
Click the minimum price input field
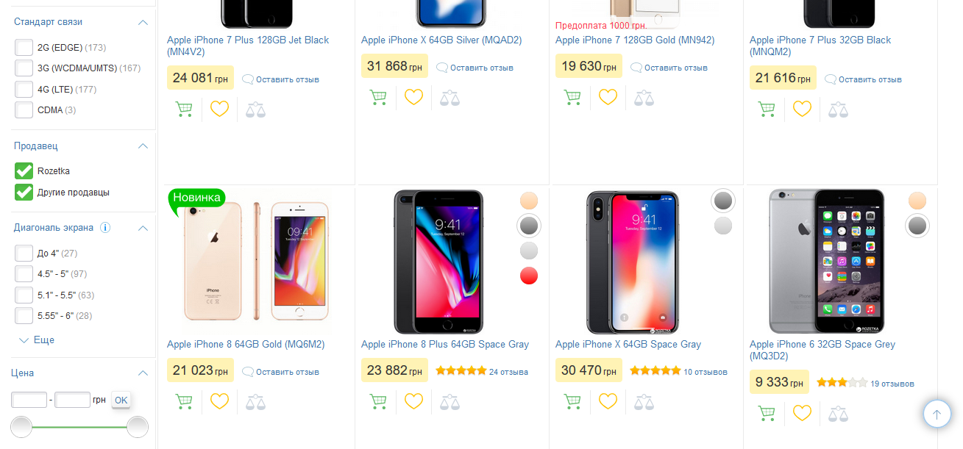point(29,400)
